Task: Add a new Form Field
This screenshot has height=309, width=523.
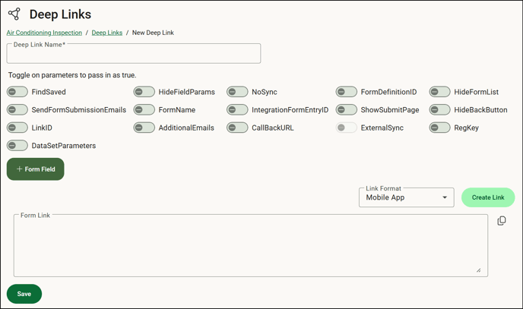Action: click(36, 169)
